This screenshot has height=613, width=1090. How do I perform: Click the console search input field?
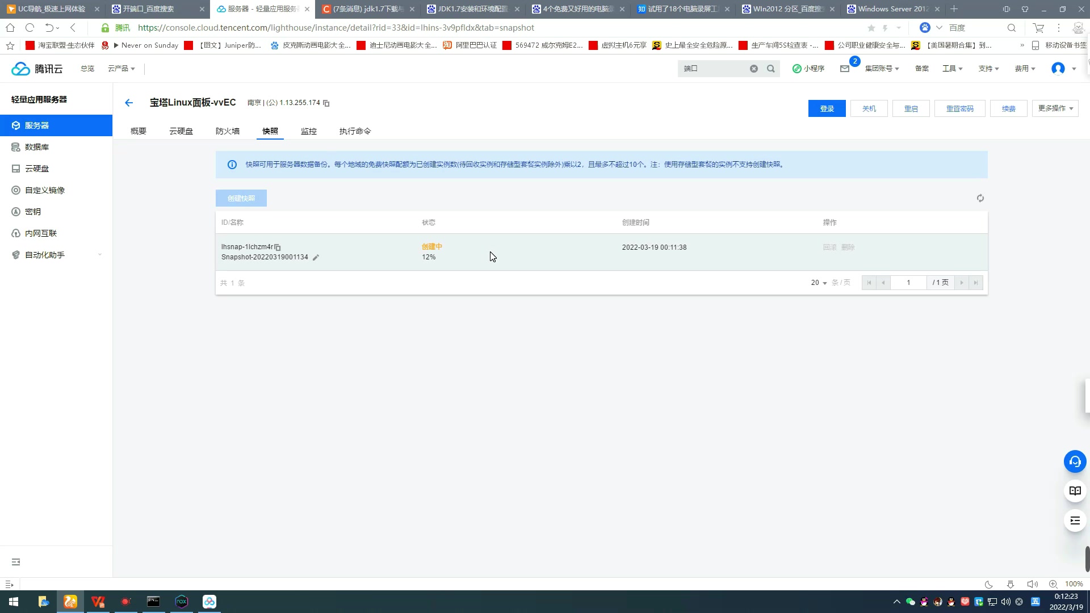click(x=714, y=69)
